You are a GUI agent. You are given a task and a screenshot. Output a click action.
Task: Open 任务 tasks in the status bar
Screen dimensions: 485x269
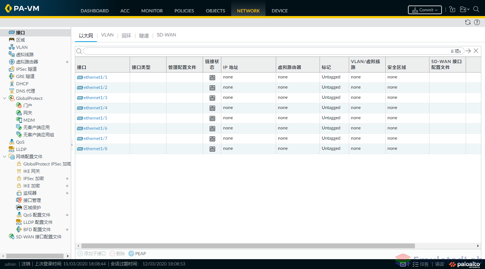(x=420, y=264)
